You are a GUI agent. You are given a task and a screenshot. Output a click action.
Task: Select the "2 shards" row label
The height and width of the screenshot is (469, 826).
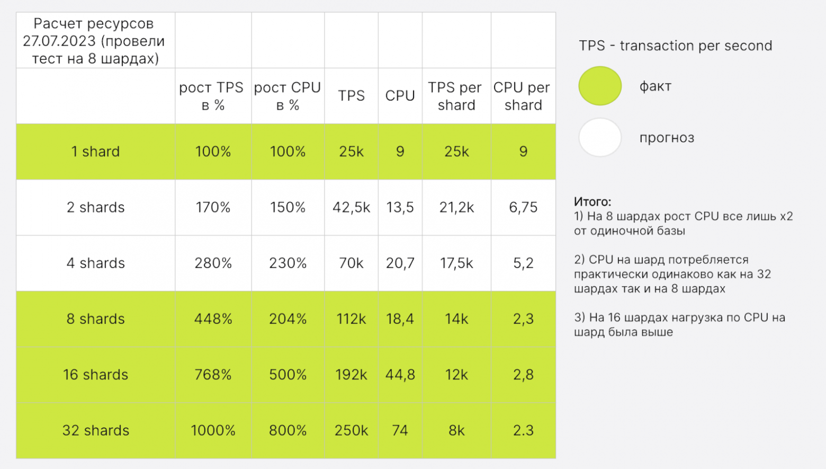[95, 207]
